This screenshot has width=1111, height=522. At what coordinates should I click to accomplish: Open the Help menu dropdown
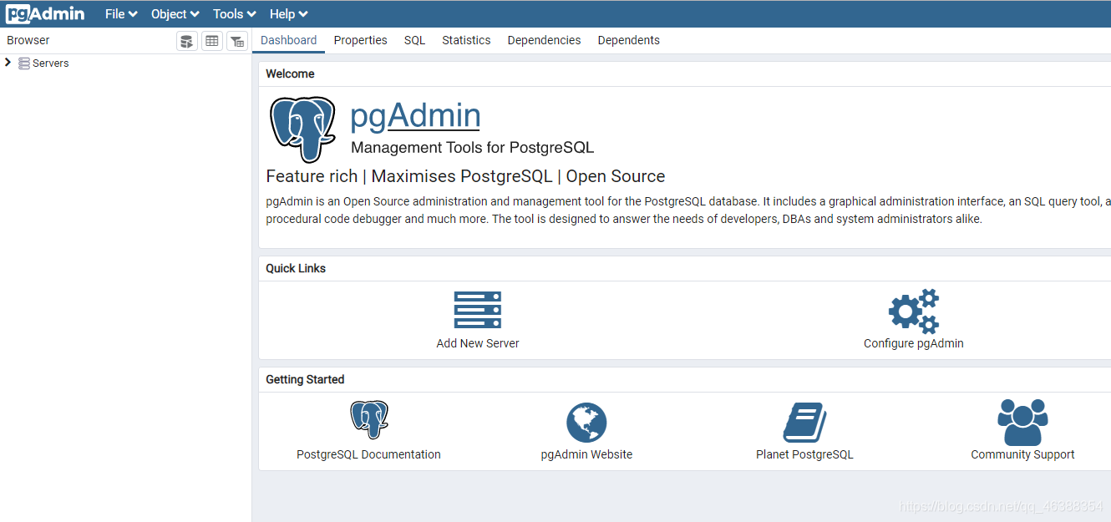[289, 14]
